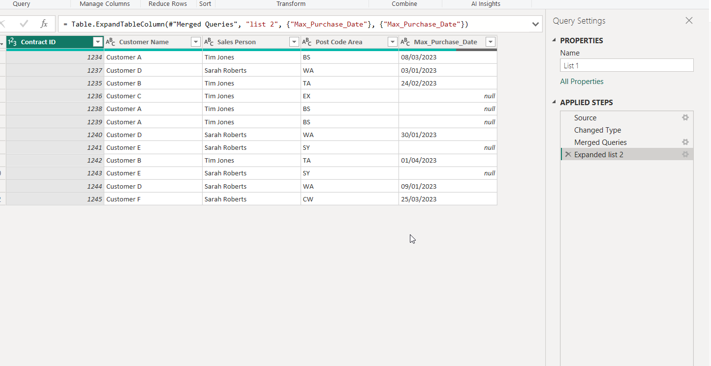Collapse the APPLIED STEPS section
Image resolution: width=711 pixels, height=366 pixels.
[555, 103]
